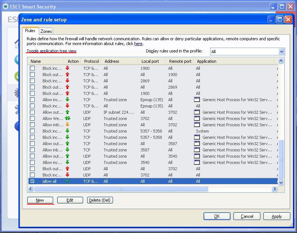The height and width of the screenshot is (233, 297).
Task: Sort by the Address column header
Action: pos(120,61)
